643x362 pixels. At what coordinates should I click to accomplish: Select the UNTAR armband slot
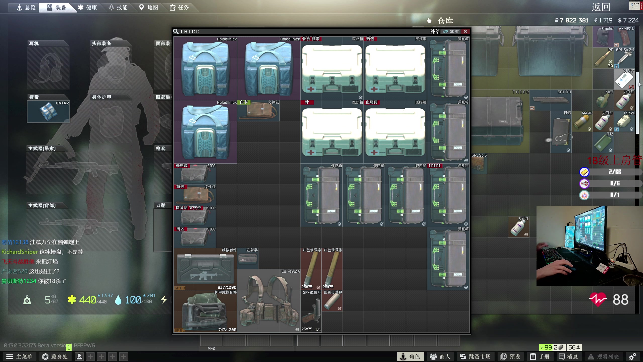(x=48, y=111)
